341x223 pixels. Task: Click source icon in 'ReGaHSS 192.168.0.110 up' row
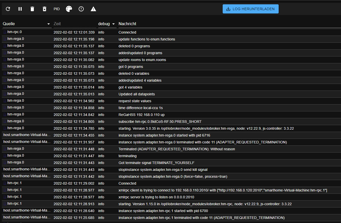coord(5,114)
